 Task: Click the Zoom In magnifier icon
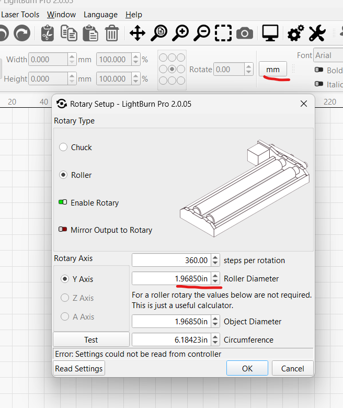[181, 33]
